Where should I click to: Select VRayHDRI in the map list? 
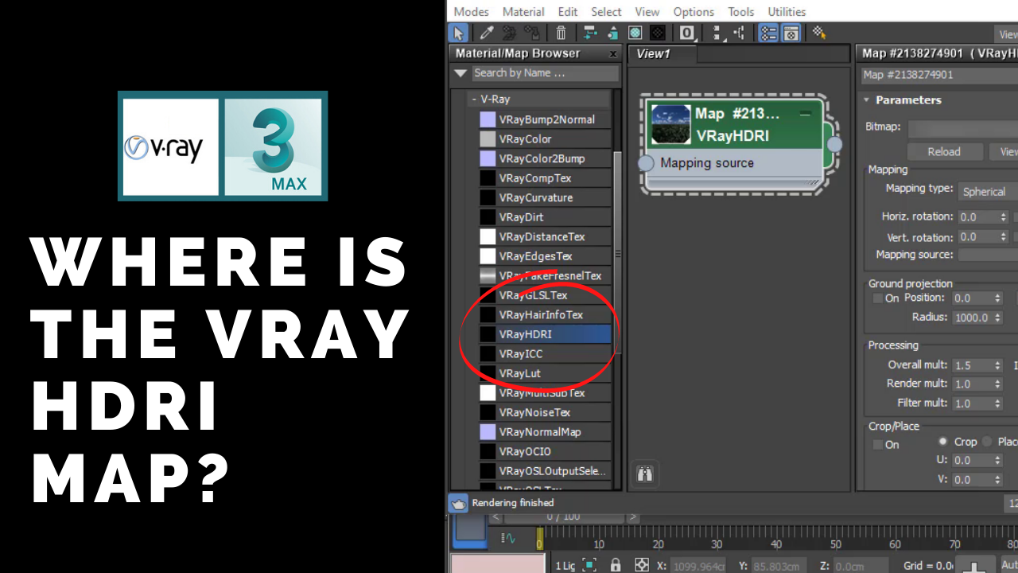coord(545,334)
